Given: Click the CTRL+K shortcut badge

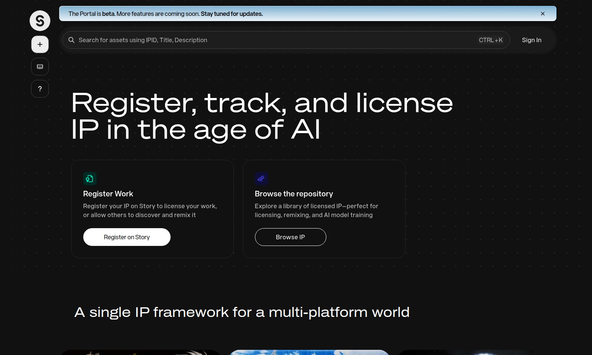Looking at the screenshot, I should (x=491, y=40).
